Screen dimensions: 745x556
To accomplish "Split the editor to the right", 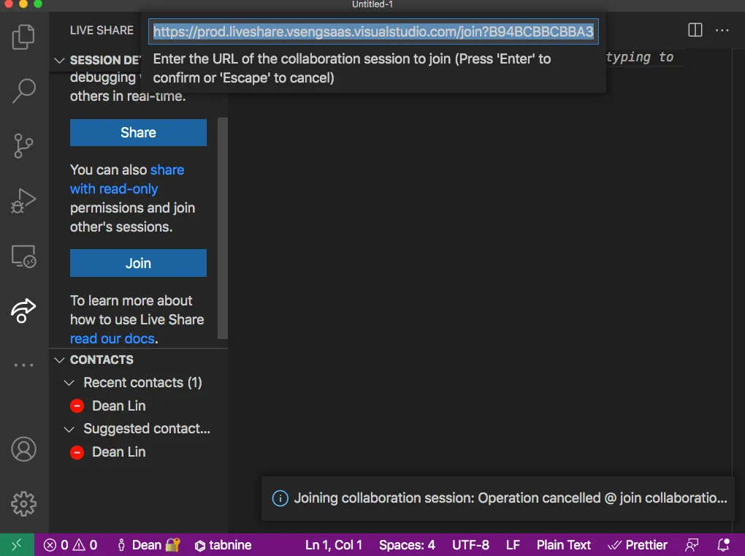I will tap(695, 30).
